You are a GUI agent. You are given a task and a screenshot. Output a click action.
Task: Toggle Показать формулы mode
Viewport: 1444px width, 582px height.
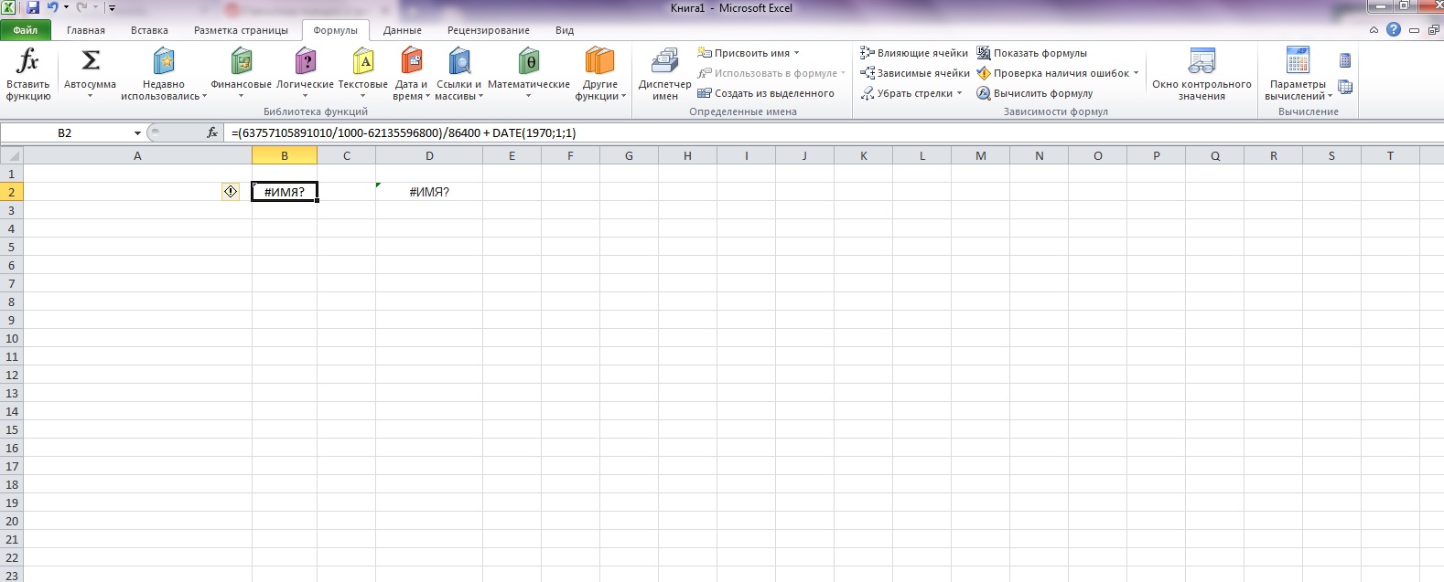[x=1031, y=53]
